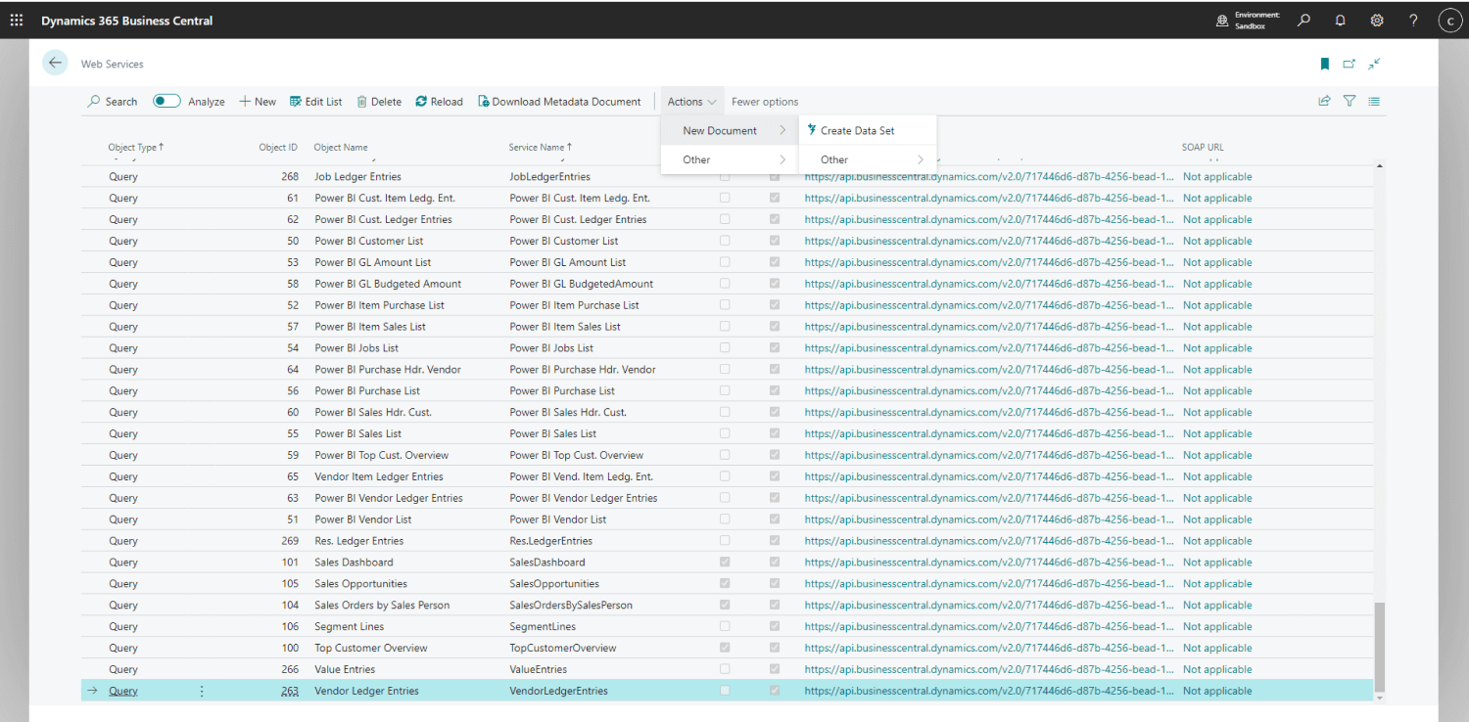This screenshot has width=1469, height=722.
Task: Untick the checked checkbox in the Segment Lines row
Action: pos(775,626)
